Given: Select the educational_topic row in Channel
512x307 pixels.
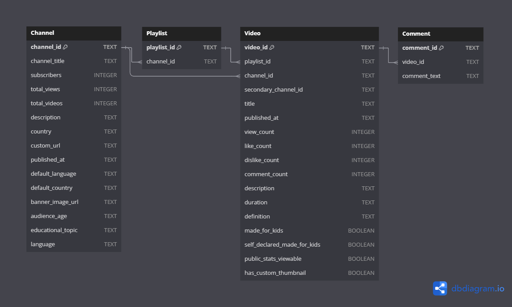Looking at the screenshot, I should pos(74,230).
